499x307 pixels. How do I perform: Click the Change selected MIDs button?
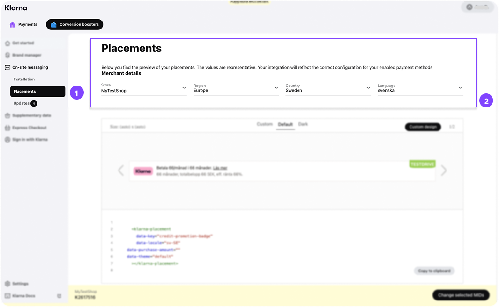coord(461,295)
